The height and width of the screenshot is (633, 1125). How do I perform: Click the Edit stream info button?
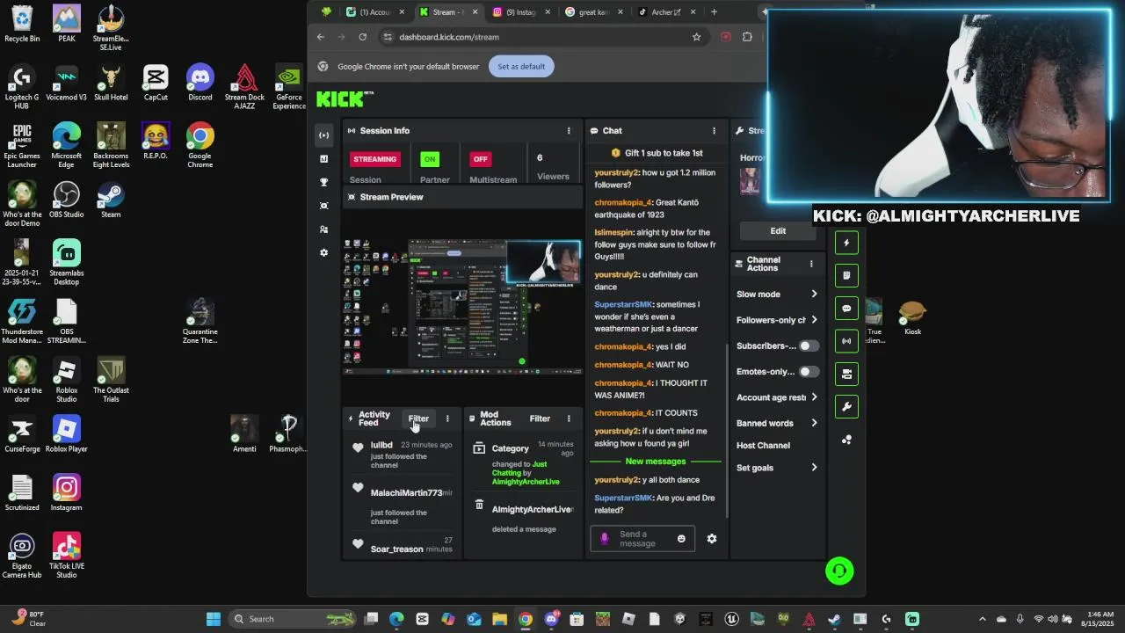(778, 231)
